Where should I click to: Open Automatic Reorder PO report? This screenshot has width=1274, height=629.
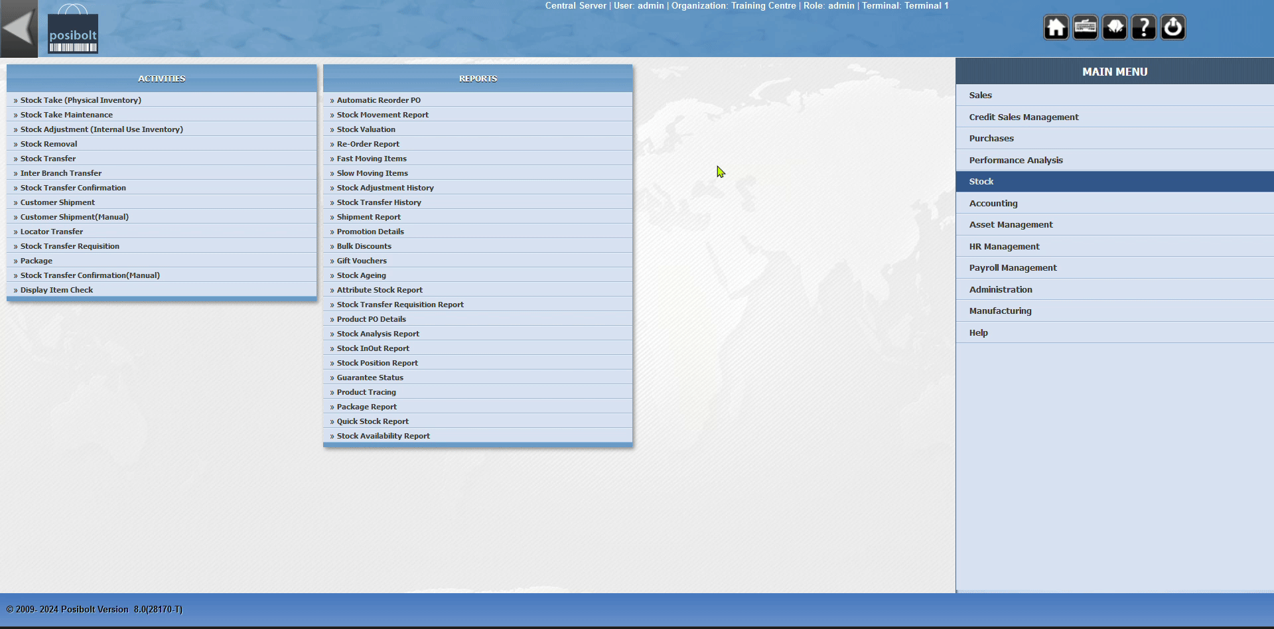click(x=478, y=100)
